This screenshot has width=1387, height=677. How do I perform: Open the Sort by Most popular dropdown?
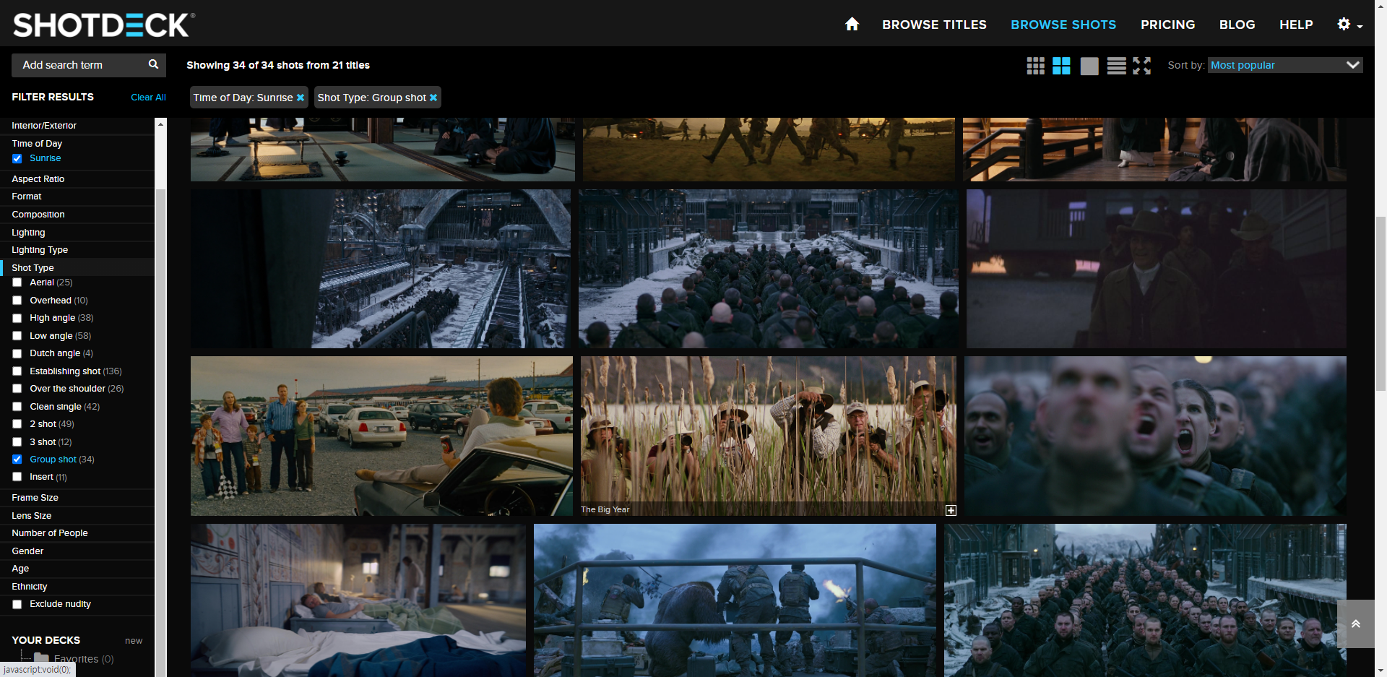pyautogui.click(x=1285, y=65)
